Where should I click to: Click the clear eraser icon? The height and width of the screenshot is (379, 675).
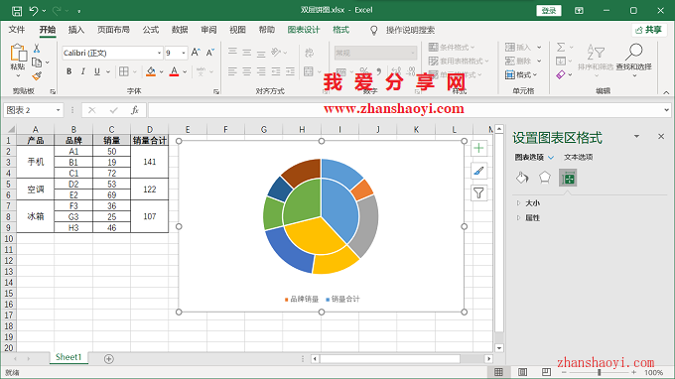tap(561, 74)
